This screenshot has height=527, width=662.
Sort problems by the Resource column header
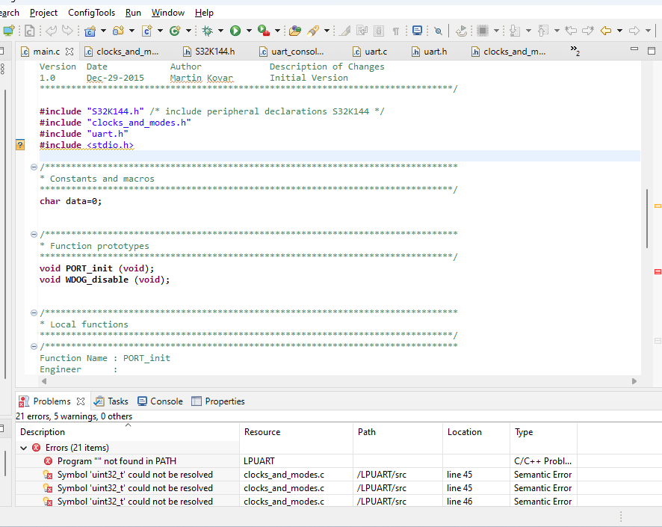pos(262,432)
